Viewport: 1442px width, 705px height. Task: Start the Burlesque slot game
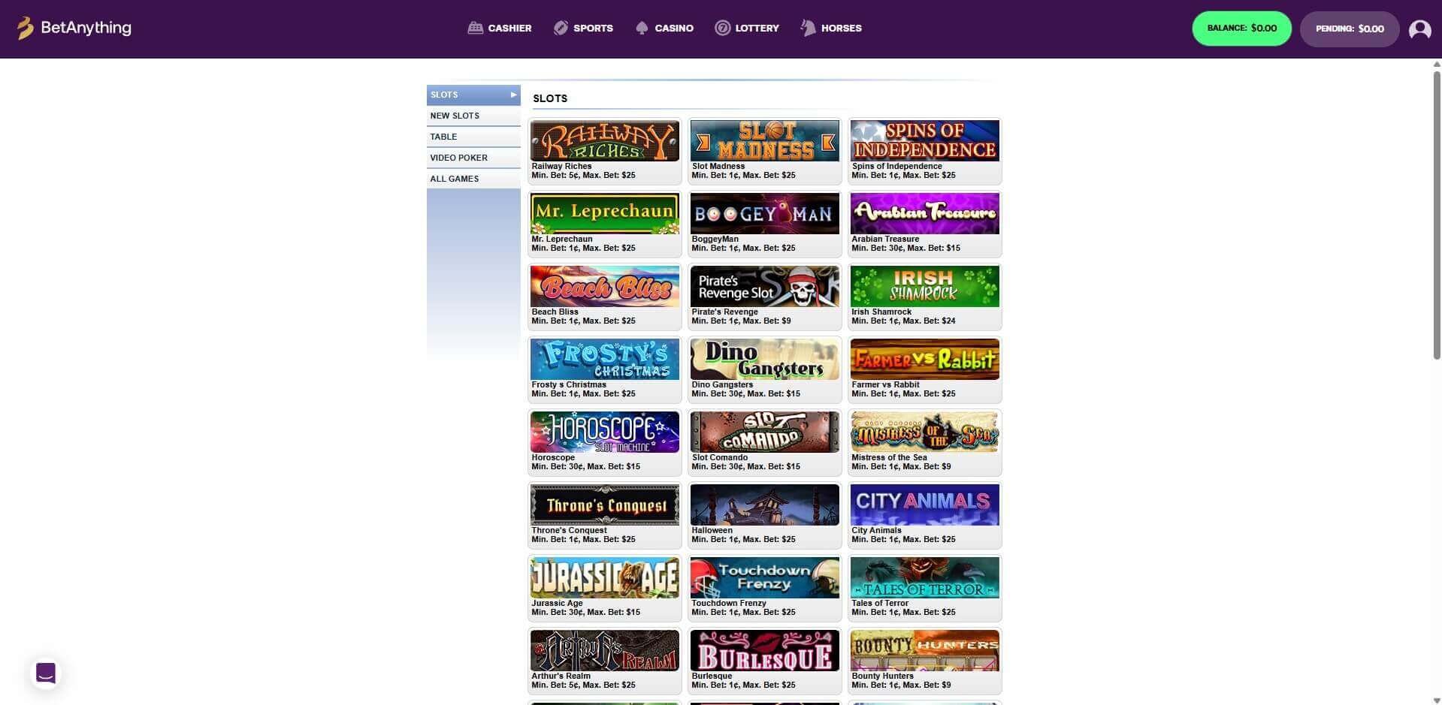point(764,650)
